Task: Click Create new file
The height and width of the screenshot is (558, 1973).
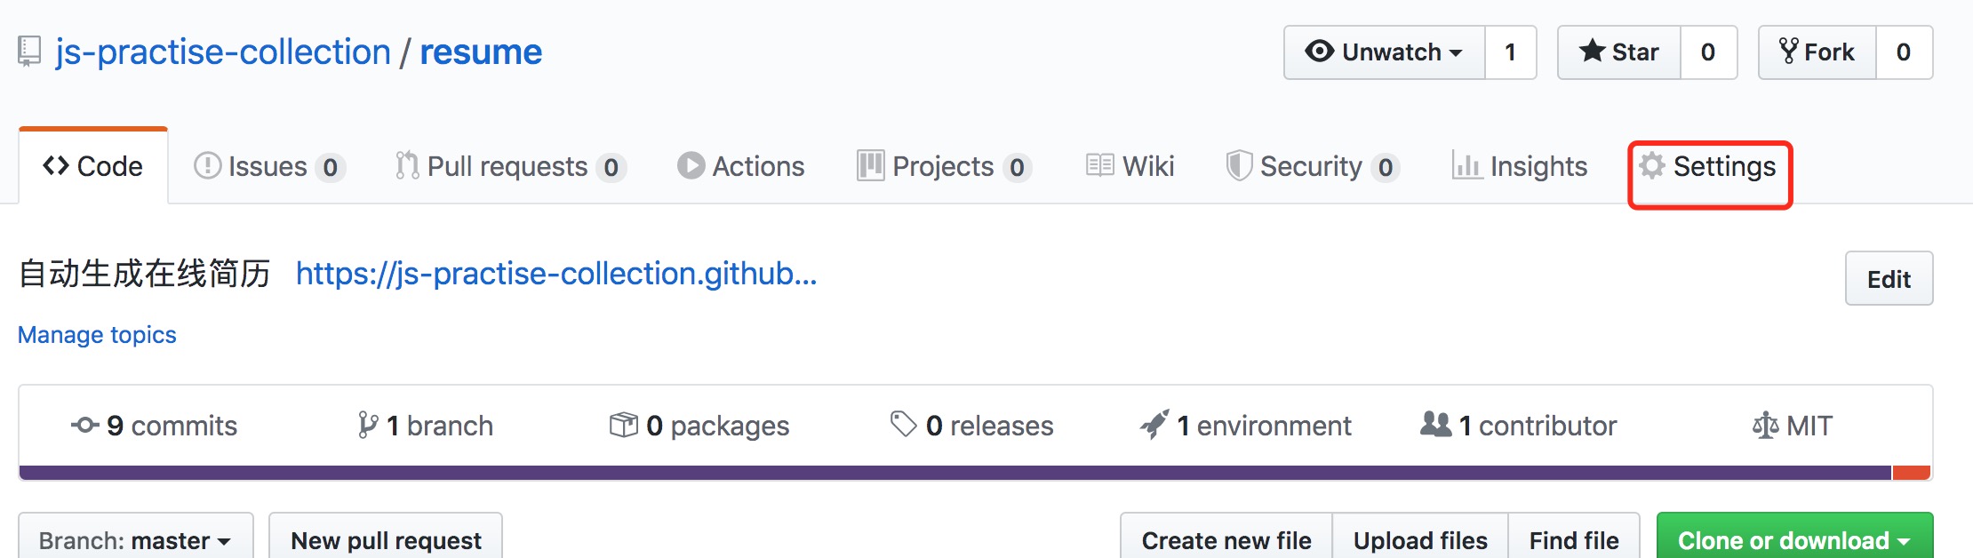Action: 1226,538
